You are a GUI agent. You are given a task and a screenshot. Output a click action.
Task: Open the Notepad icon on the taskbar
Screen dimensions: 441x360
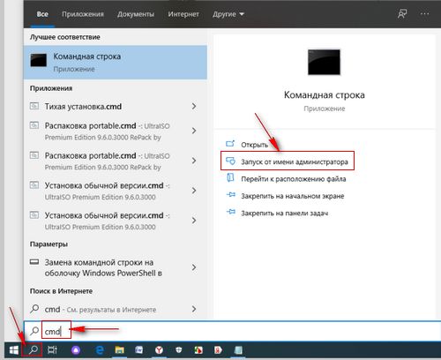(x=238, y=349)
